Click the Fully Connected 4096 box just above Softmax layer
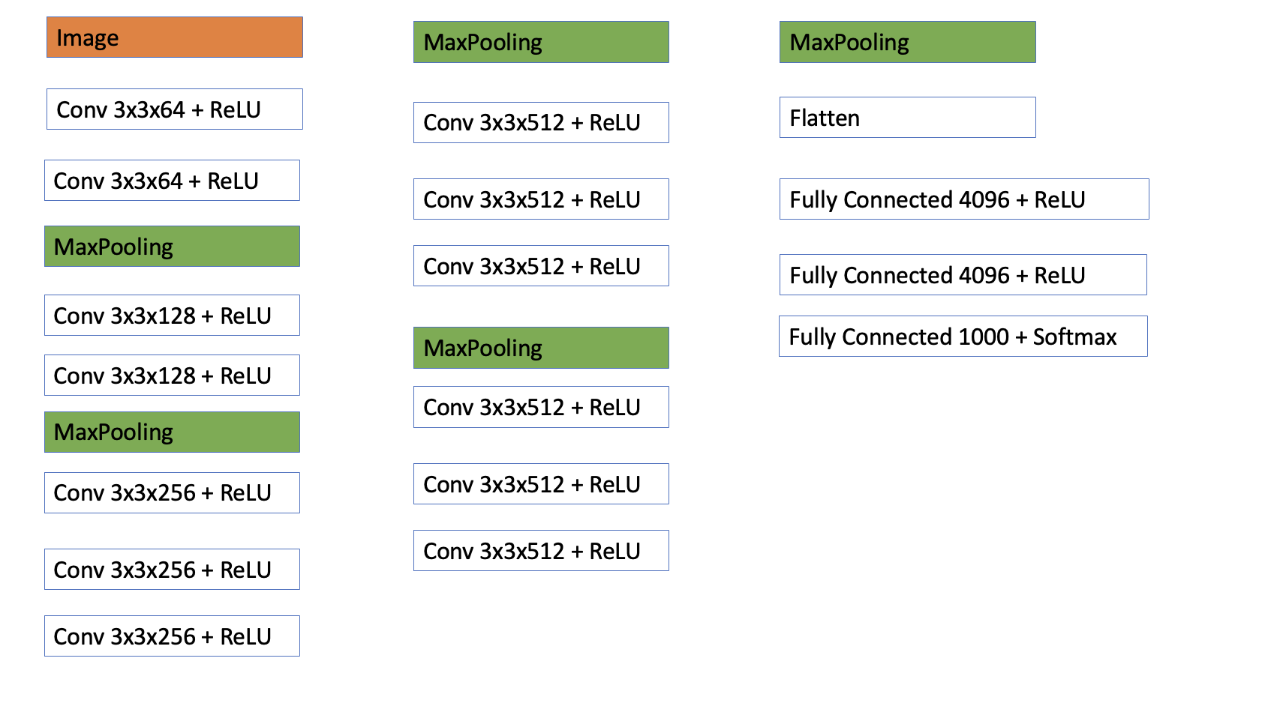This screenshot has height=712, width=1265. [963, 275]
